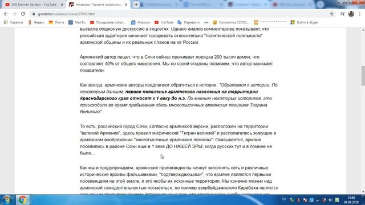Open the Войти в Skype bookmark

click(304, 22)
